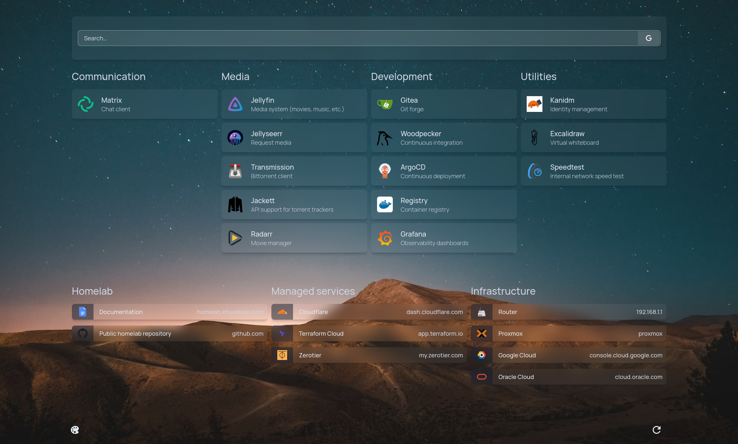The width and height of the screenshot is (738, 444).
Task: Follow the github.com repository link
Action: pos(248,333)
